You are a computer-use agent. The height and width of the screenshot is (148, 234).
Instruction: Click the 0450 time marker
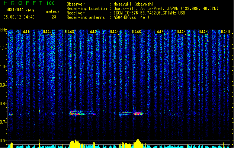tap(225, 32)
